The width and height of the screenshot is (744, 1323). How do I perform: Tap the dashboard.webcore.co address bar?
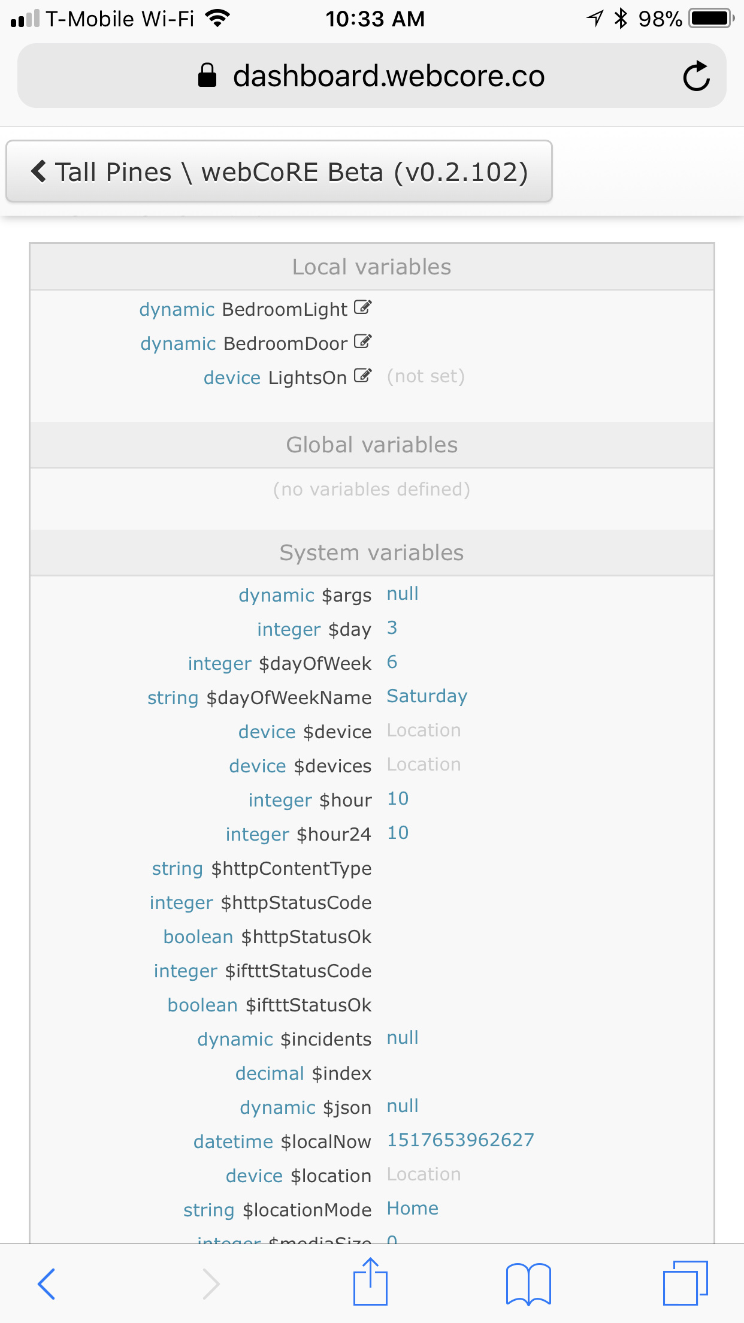coord(371,76)
